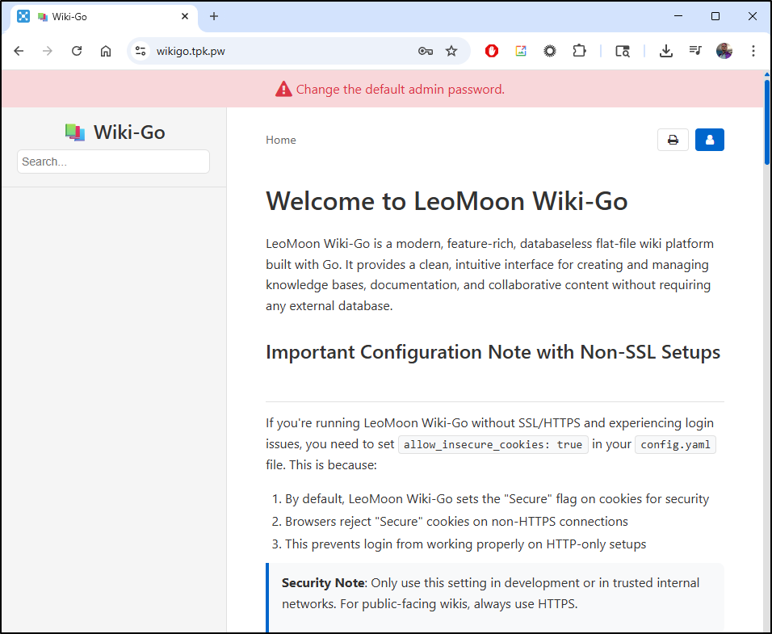Close the Wiki-Go tab
The height and width of the screenshot is (634, 772).
[x=185, y=16]
